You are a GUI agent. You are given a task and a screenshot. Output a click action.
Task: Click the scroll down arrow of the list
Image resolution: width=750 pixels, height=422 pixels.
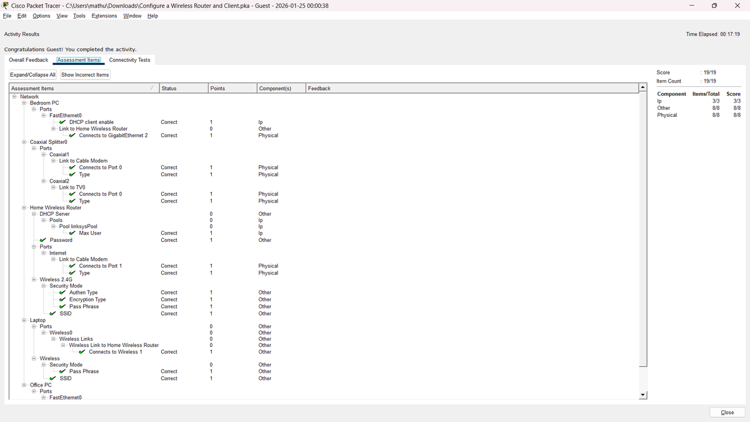[643, 395]
